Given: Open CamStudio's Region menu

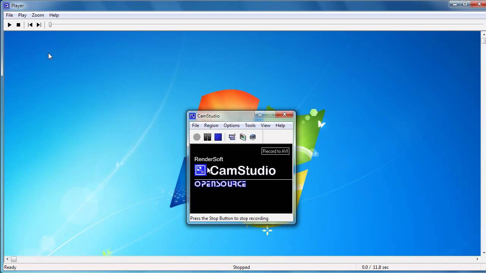Looking at the screenshot, I should point(211,126).
